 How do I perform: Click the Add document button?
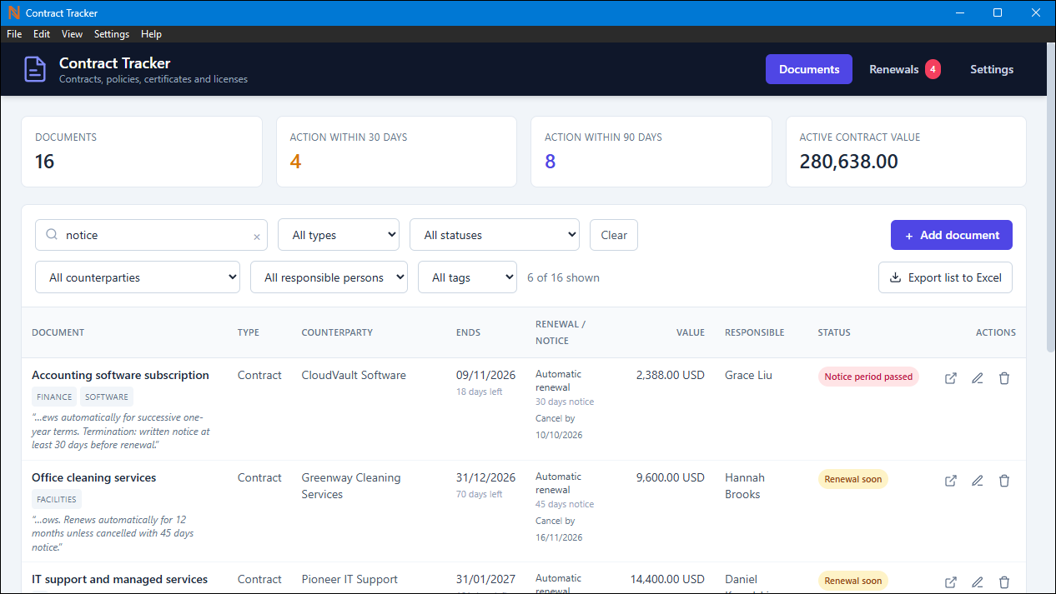point(952,235)
